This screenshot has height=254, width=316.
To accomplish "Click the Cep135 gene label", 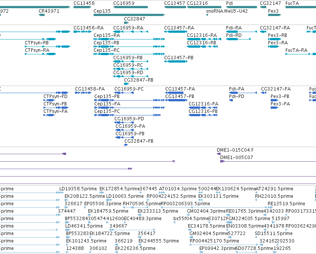I will [x=102, y=11].
